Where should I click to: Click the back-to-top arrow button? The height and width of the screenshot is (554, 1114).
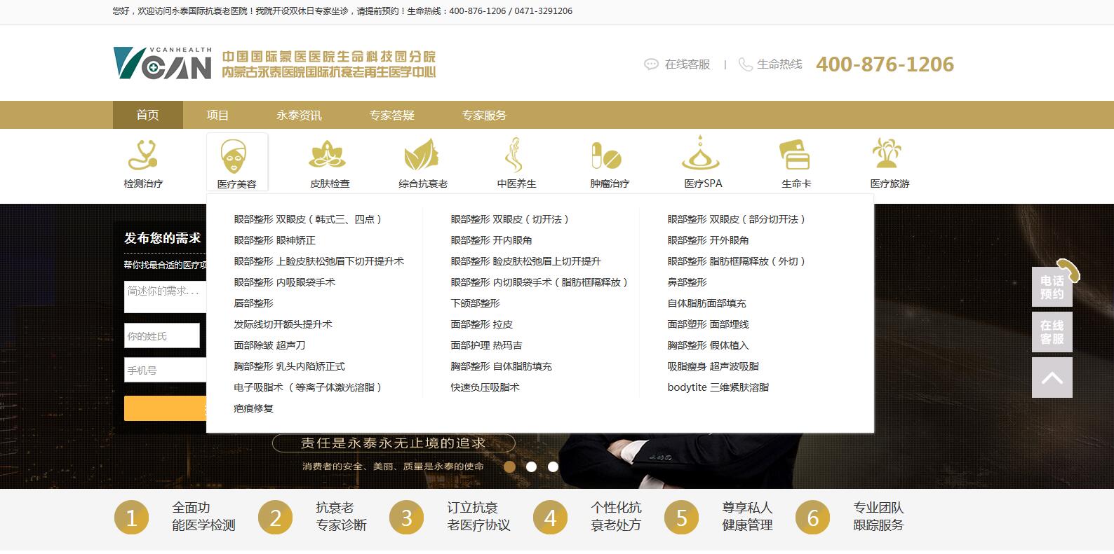(x=1052, y=378)
